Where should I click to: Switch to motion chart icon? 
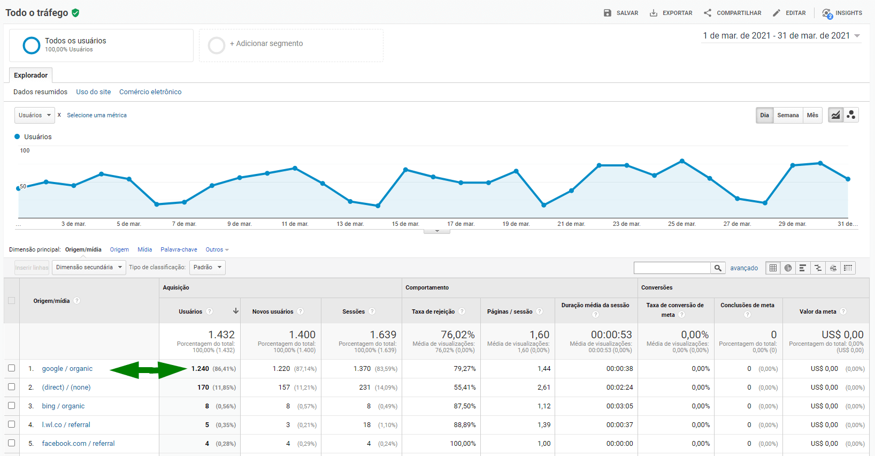coord(851,115)
